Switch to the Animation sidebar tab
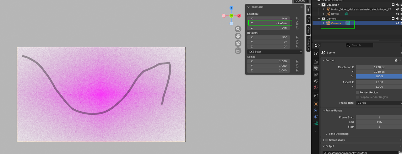 [308, 44]
